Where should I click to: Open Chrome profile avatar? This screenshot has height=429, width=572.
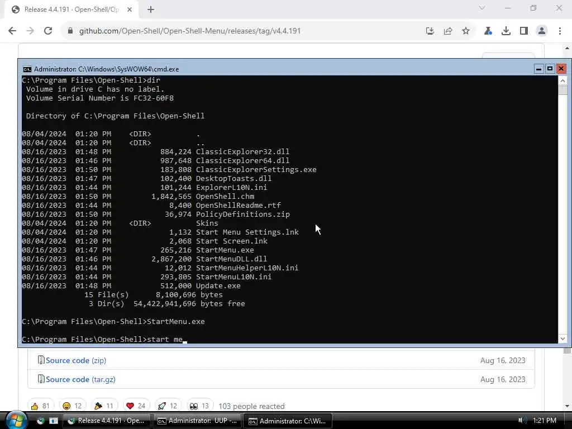pos(542,31)
